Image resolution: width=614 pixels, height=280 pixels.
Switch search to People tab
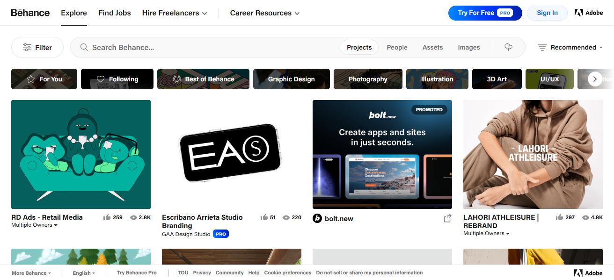[x=397, y=47]
